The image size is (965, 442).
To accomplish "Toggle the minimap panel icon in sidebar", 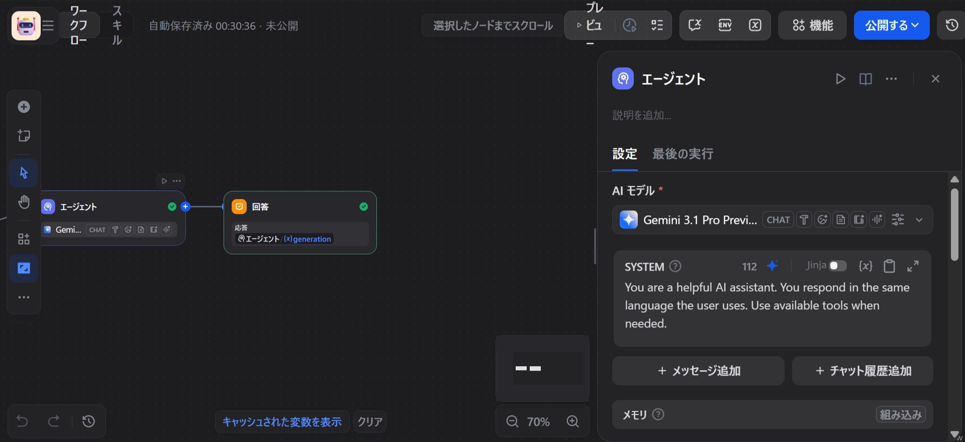I will click(x=24, y=268).
